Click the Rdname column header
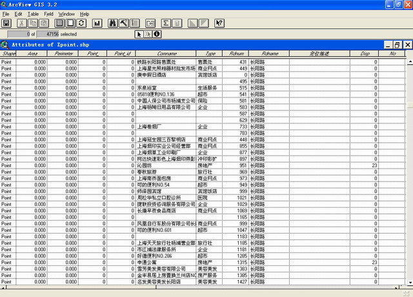413x297 pixels. tap(269, 54)
